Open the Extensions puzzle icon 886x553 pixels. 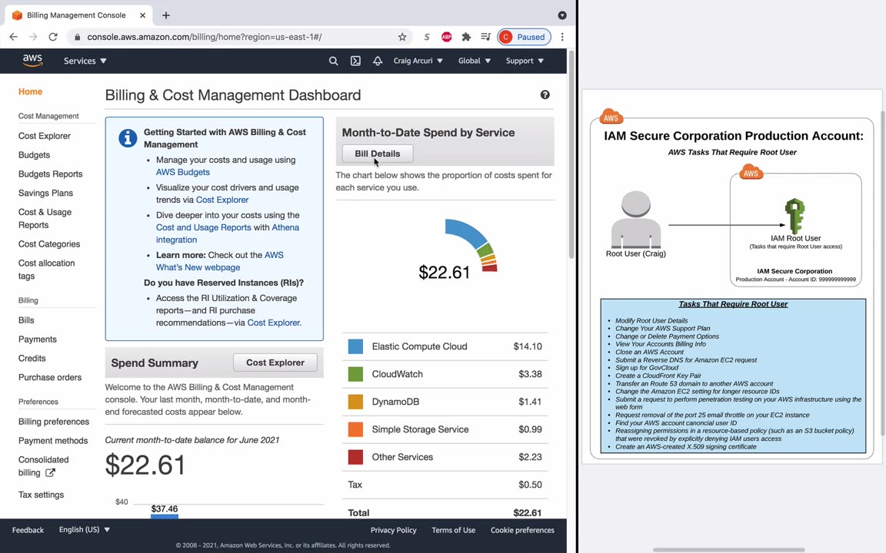(x=465, y=37)
